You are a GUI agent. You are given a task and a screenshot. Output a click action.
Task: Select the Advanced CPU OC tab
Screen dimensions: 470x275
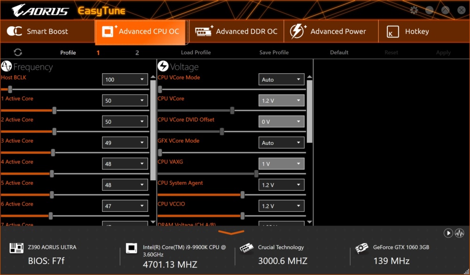click(142, 32)
